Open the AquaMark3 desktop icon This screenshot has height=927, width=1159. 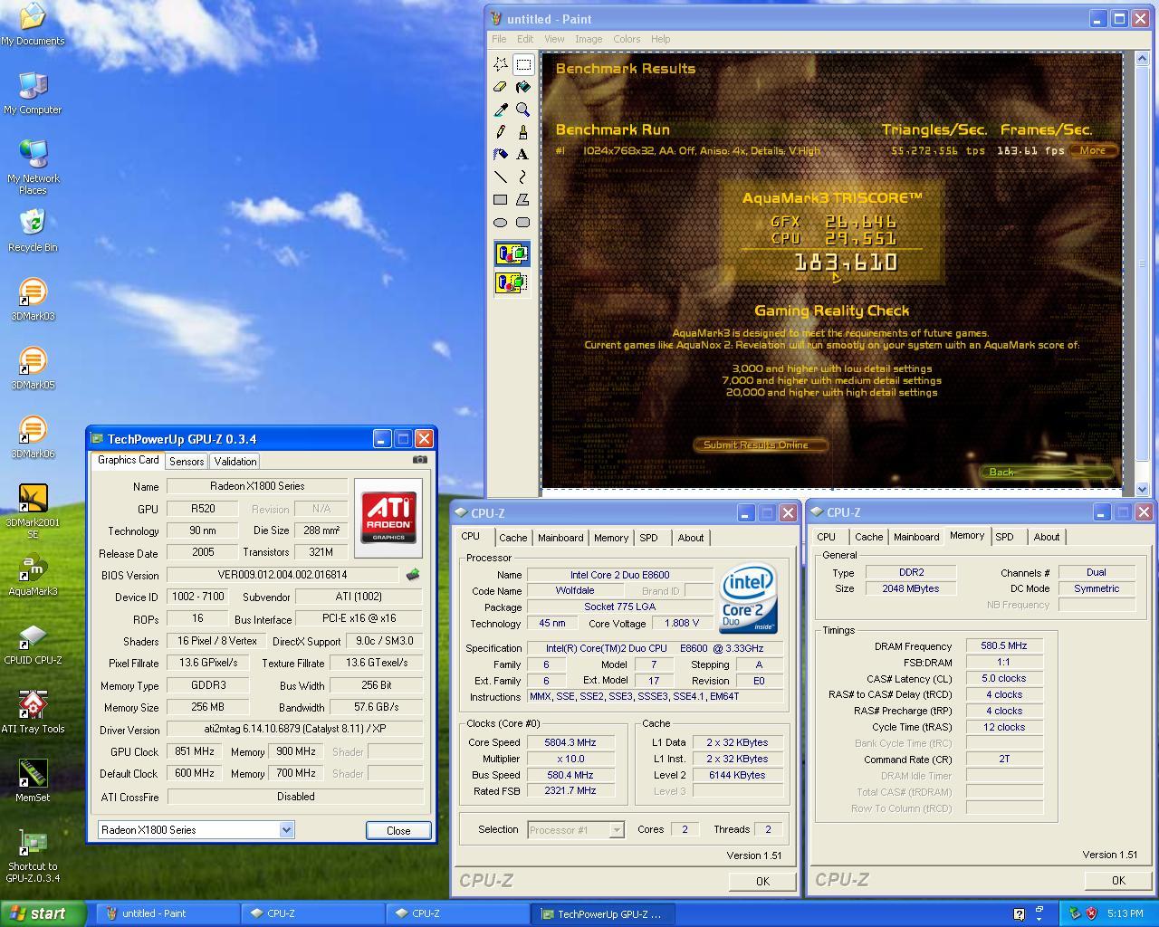coord(33,575)
